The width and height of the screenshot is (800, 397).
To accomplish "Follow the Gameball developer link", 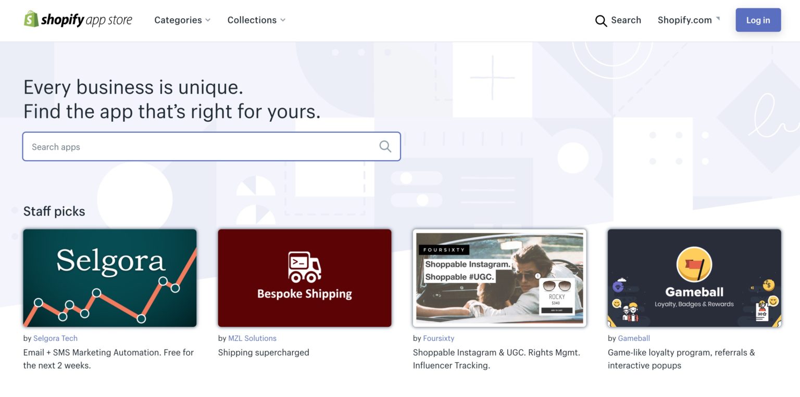I will click(634, 338).
